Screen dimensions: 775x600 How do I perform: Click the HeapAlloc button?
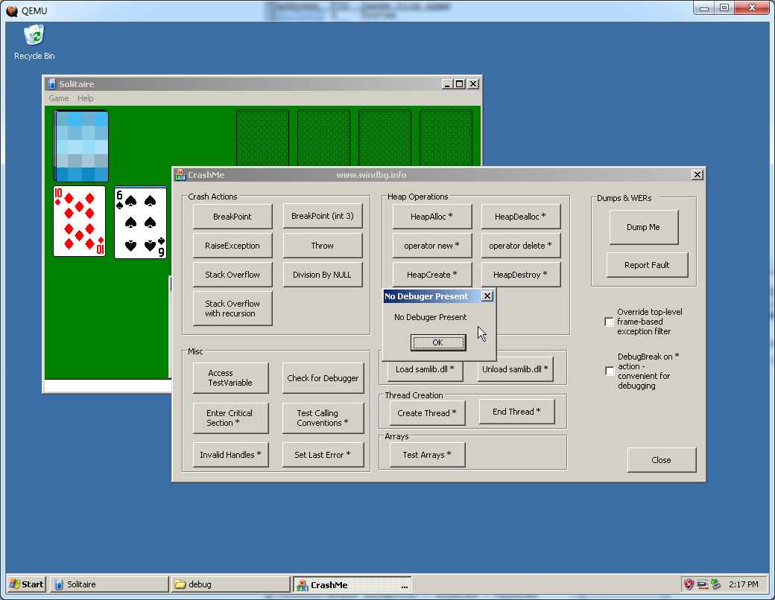point(432,217)
